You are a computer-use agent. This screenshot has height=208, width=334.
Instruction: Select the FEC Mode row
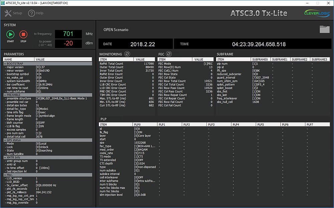[x=185, y=64]
